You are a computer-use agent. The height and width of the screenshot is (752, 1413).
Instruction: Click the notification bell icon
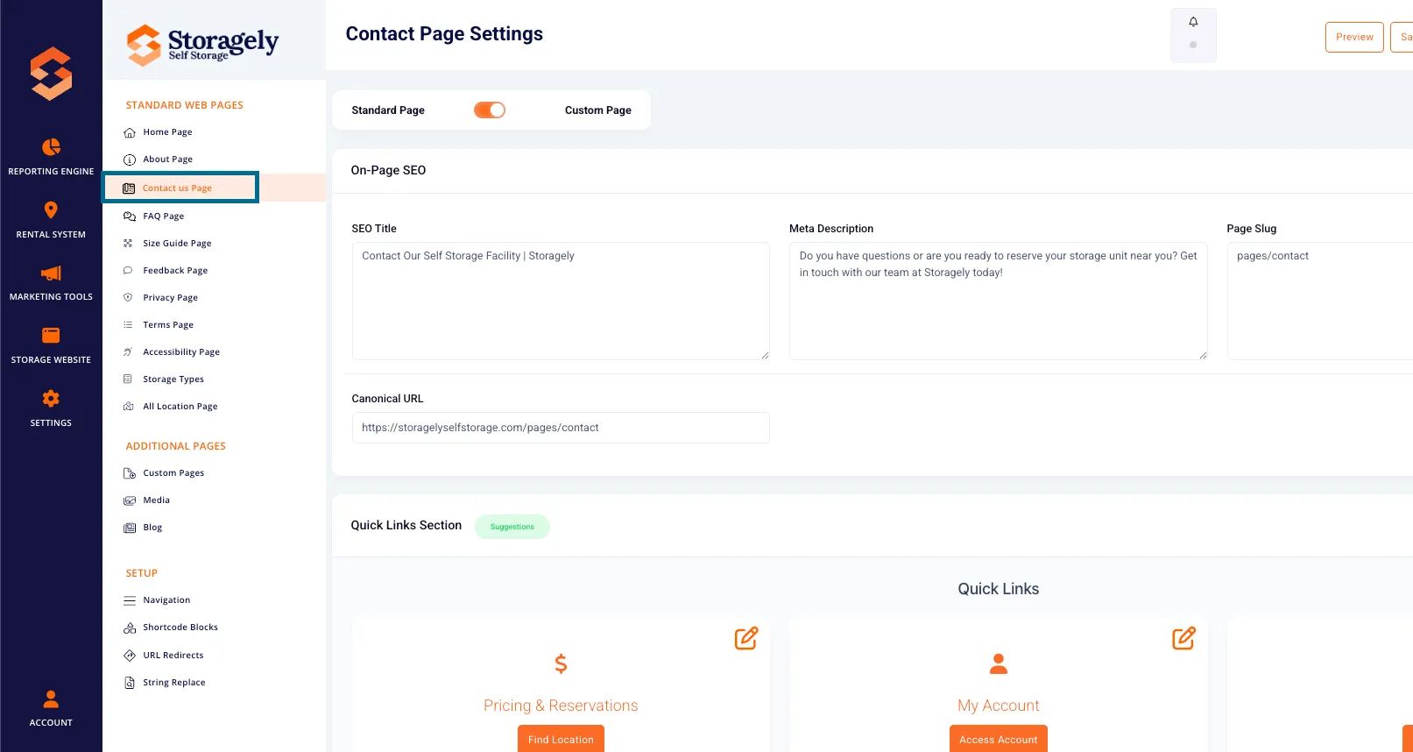tap(1193, 22)
